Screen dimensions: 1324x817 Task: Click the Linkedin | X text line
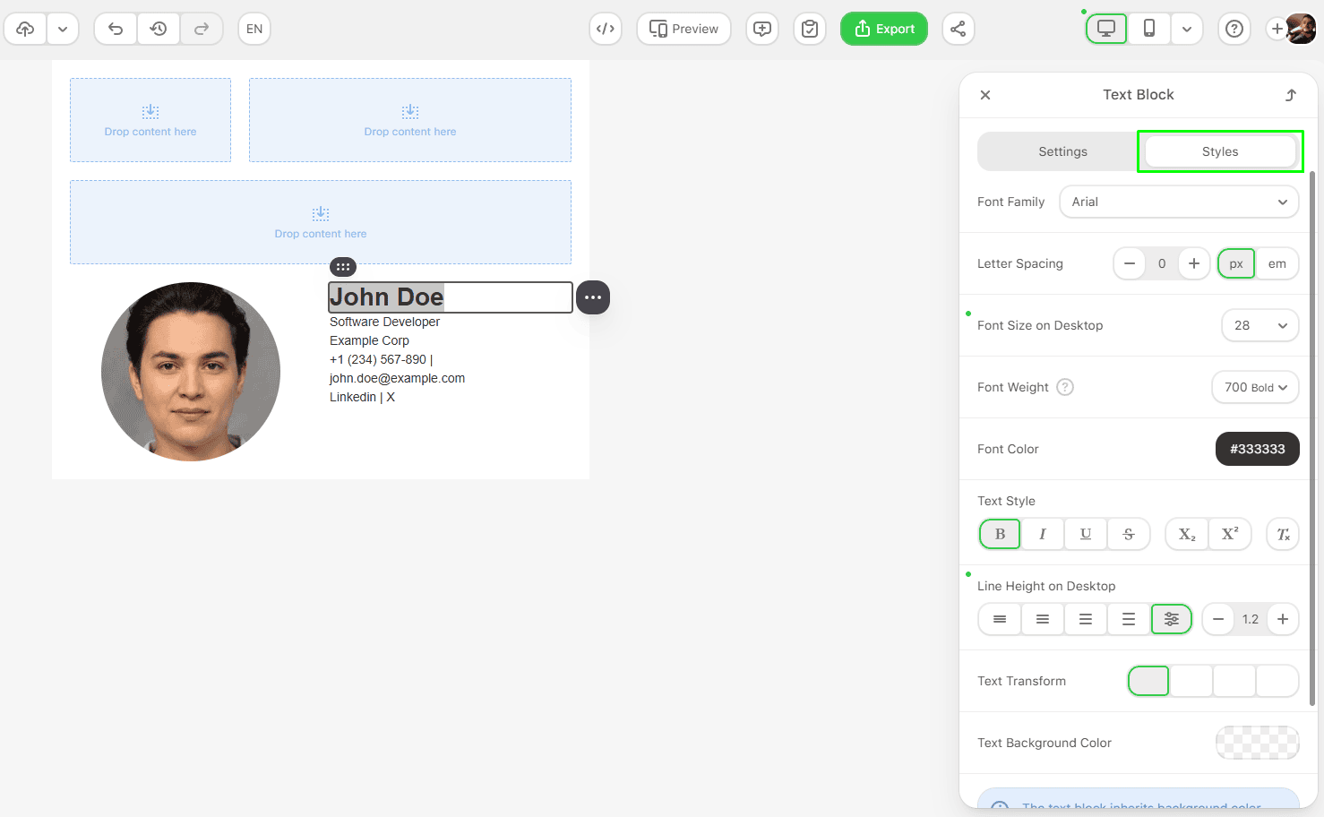(x=362, y=397)
